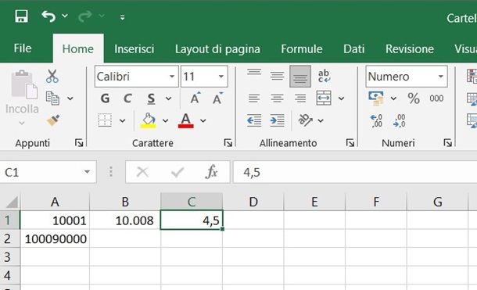Click the increase indent icon
The height and width of the screenshot is (290, 477).
tap(277, 120)
